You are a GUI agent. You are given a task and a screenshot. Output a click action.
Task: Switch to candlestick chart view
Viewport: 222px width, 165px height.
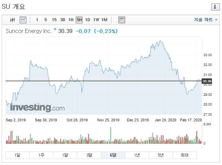coord(13,20)
